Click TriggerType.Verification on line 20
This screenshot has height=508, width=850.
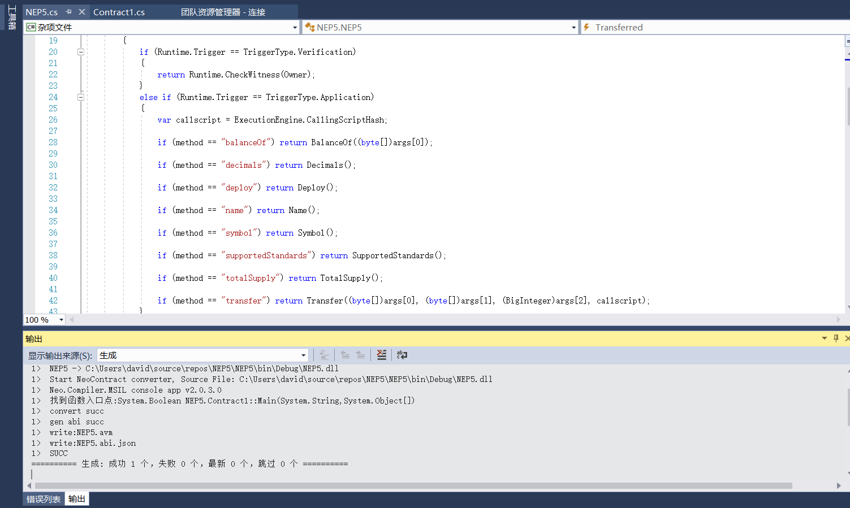299,52
